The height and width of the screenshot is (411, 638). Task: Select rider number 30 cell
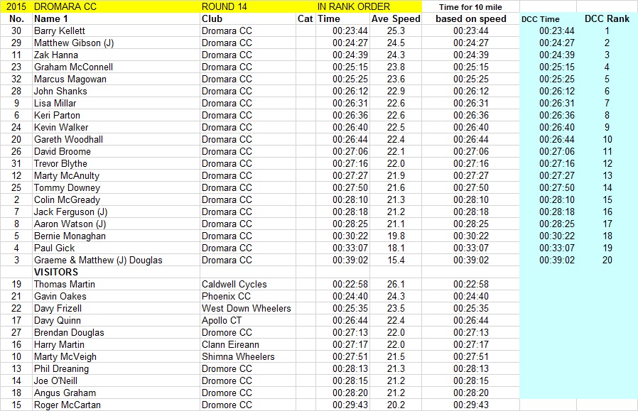(x=16, y=31)
